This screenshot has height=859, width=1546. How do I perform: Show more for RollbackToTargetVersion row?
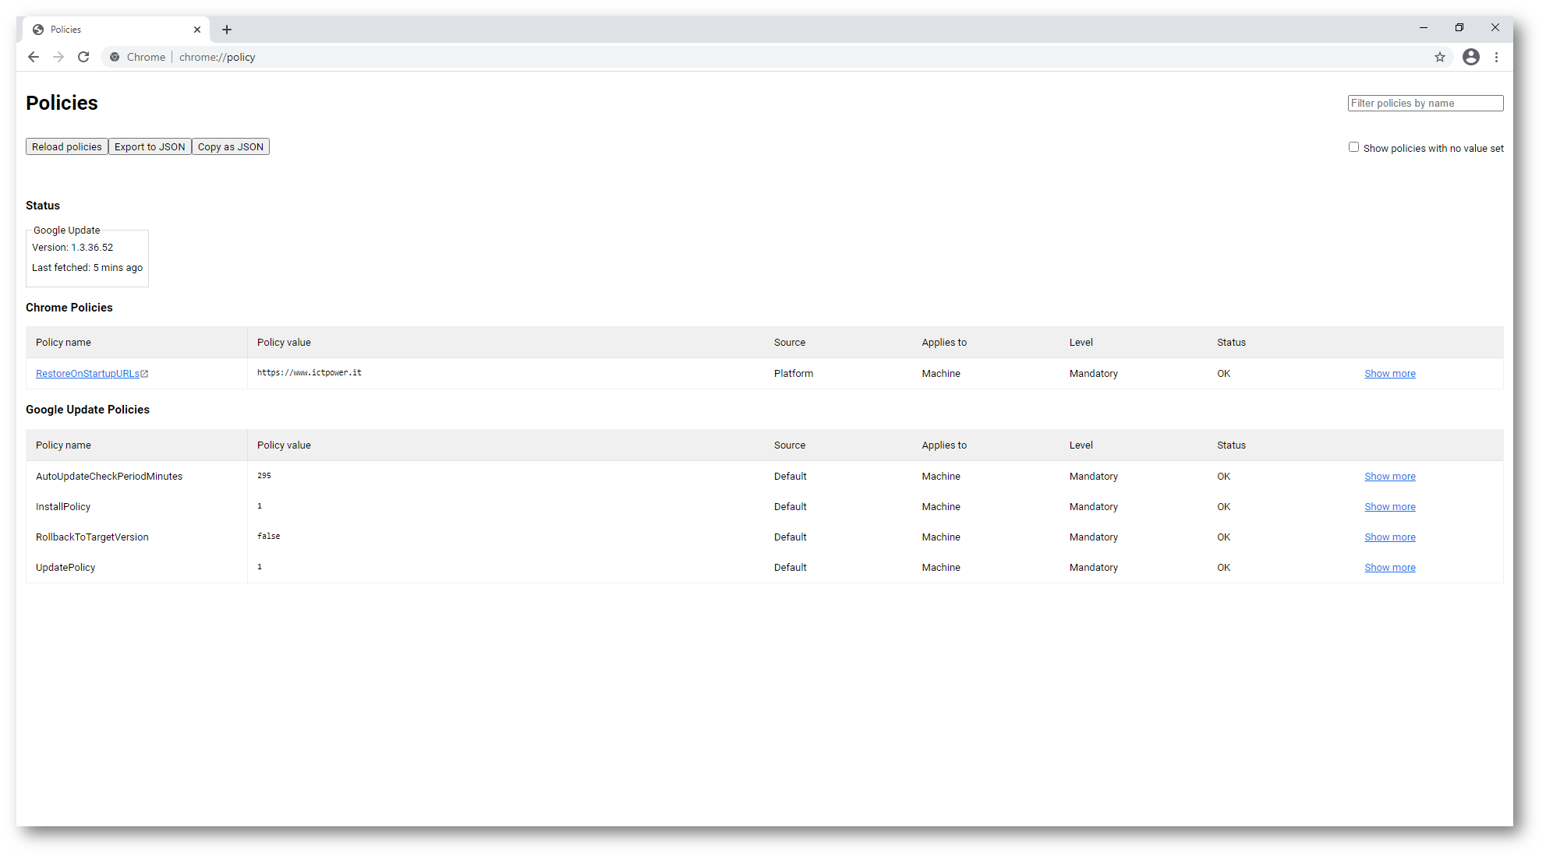[1389, 537]
